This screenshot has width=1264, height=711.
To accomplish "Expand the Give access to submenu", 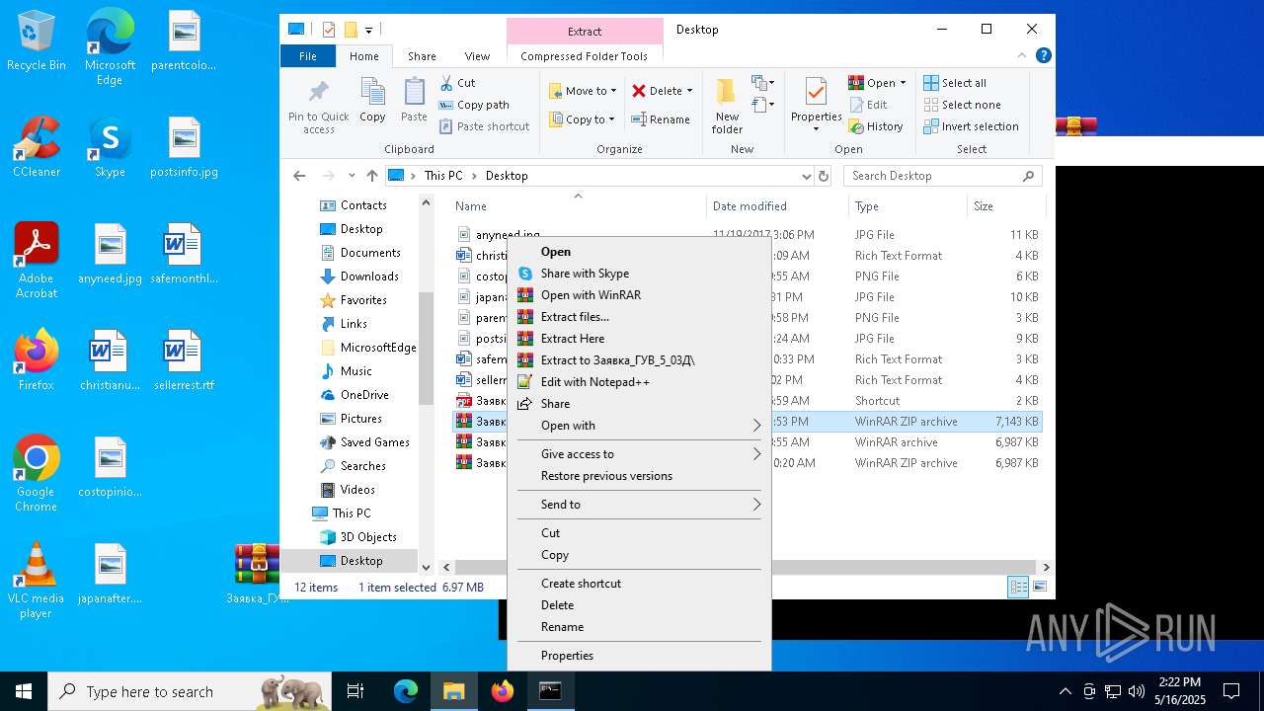I will click(640, 454).
